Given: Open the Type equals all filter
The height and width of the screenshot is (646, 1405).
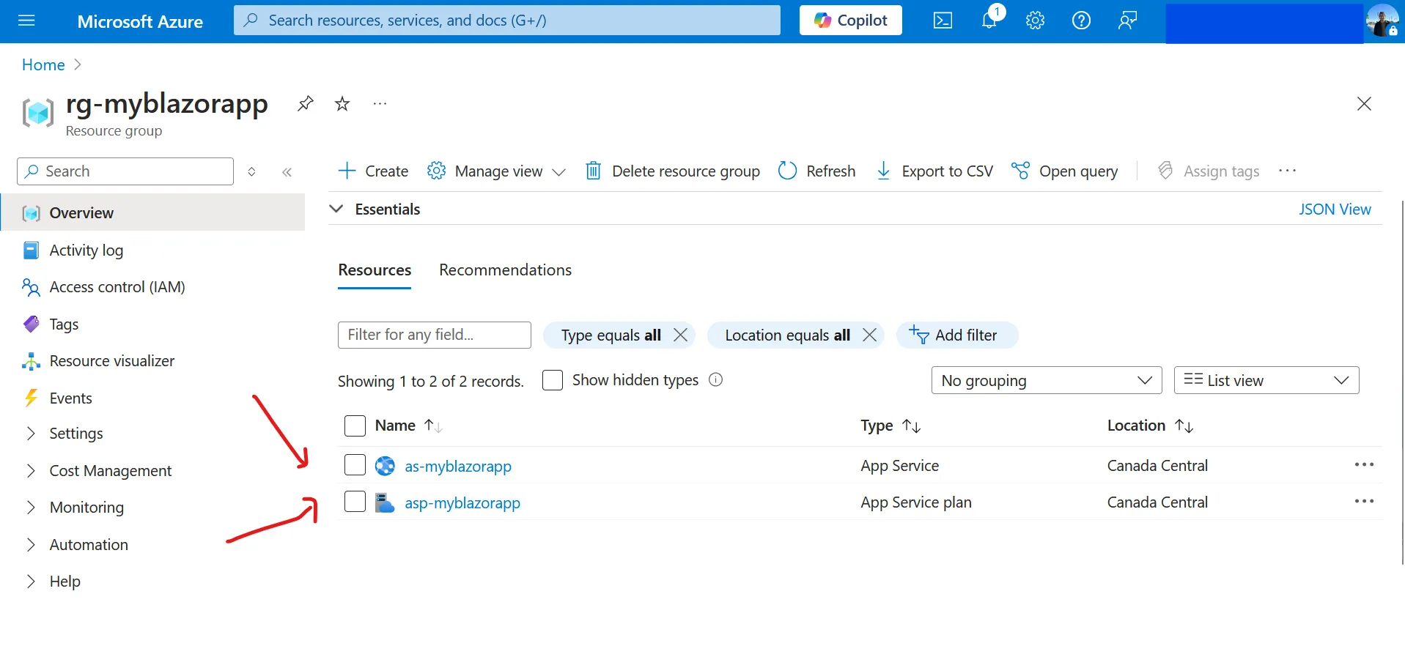Looking at the screenshot, I should click(611, 335).
